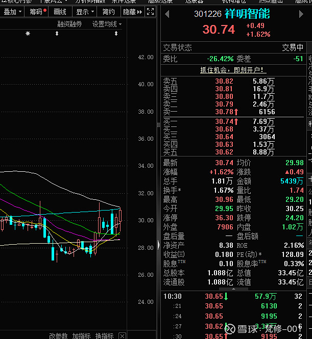Viewport: 312px width, 339px height.
Task: Click the 改参数 change parameters button
Action: [58, 336]
